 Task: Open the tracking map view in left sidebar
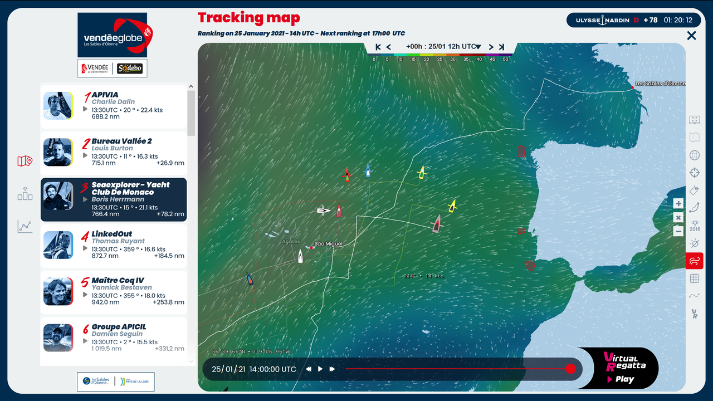click(x=25, y=161)
